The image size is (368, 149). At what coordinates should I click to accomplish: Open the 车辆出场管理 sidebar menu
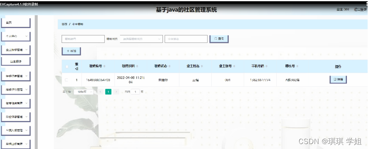[x=16, y=144]
